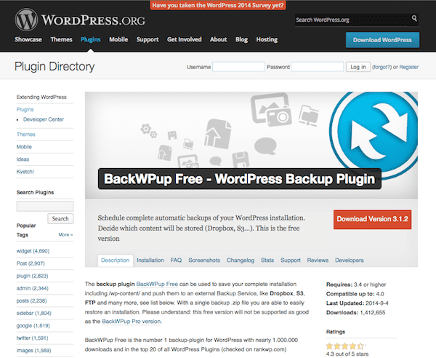436x358 pixels.
Task: Click Download Version 3.1.2 button
Action: (372, 219)
